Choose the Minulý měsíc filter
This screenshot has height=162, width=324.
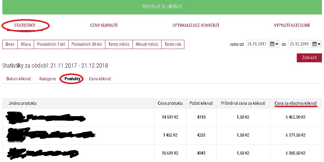point(147,44)
